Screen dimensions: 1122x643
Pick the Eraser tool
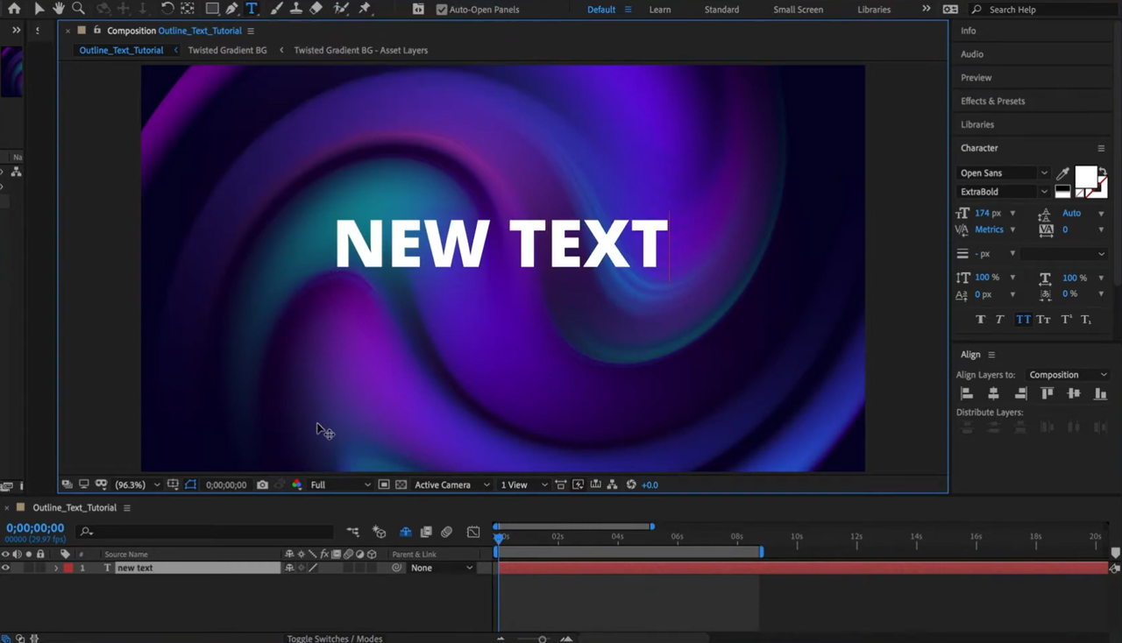pos(316,9)
